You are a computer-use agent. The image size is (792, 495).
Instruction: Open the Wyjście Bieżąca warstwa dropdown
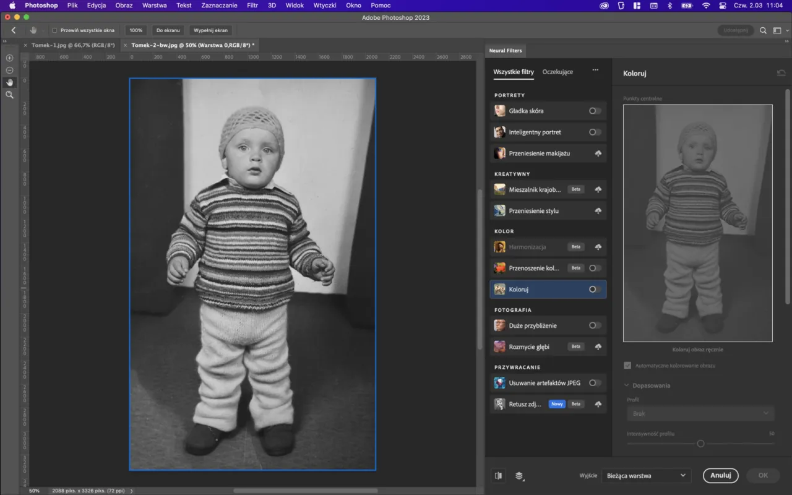coord(646,475)
